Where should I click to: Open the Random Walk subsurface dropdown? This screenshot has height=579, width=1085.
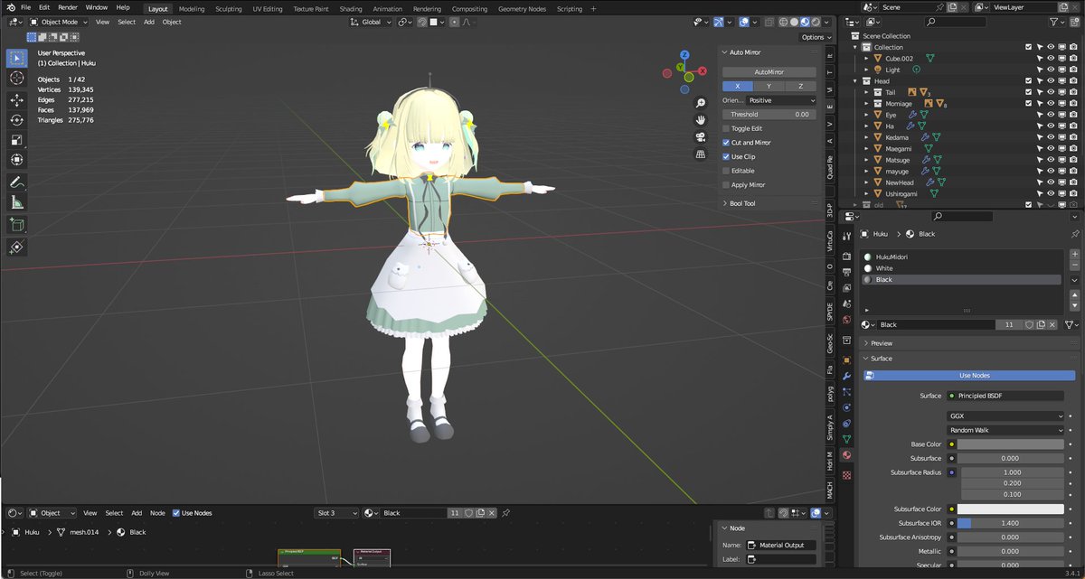[x=1005, y=430]
